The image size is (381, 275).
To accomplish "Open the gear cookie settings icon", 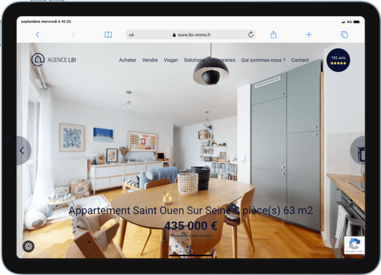I will click(x=28, y=246).
